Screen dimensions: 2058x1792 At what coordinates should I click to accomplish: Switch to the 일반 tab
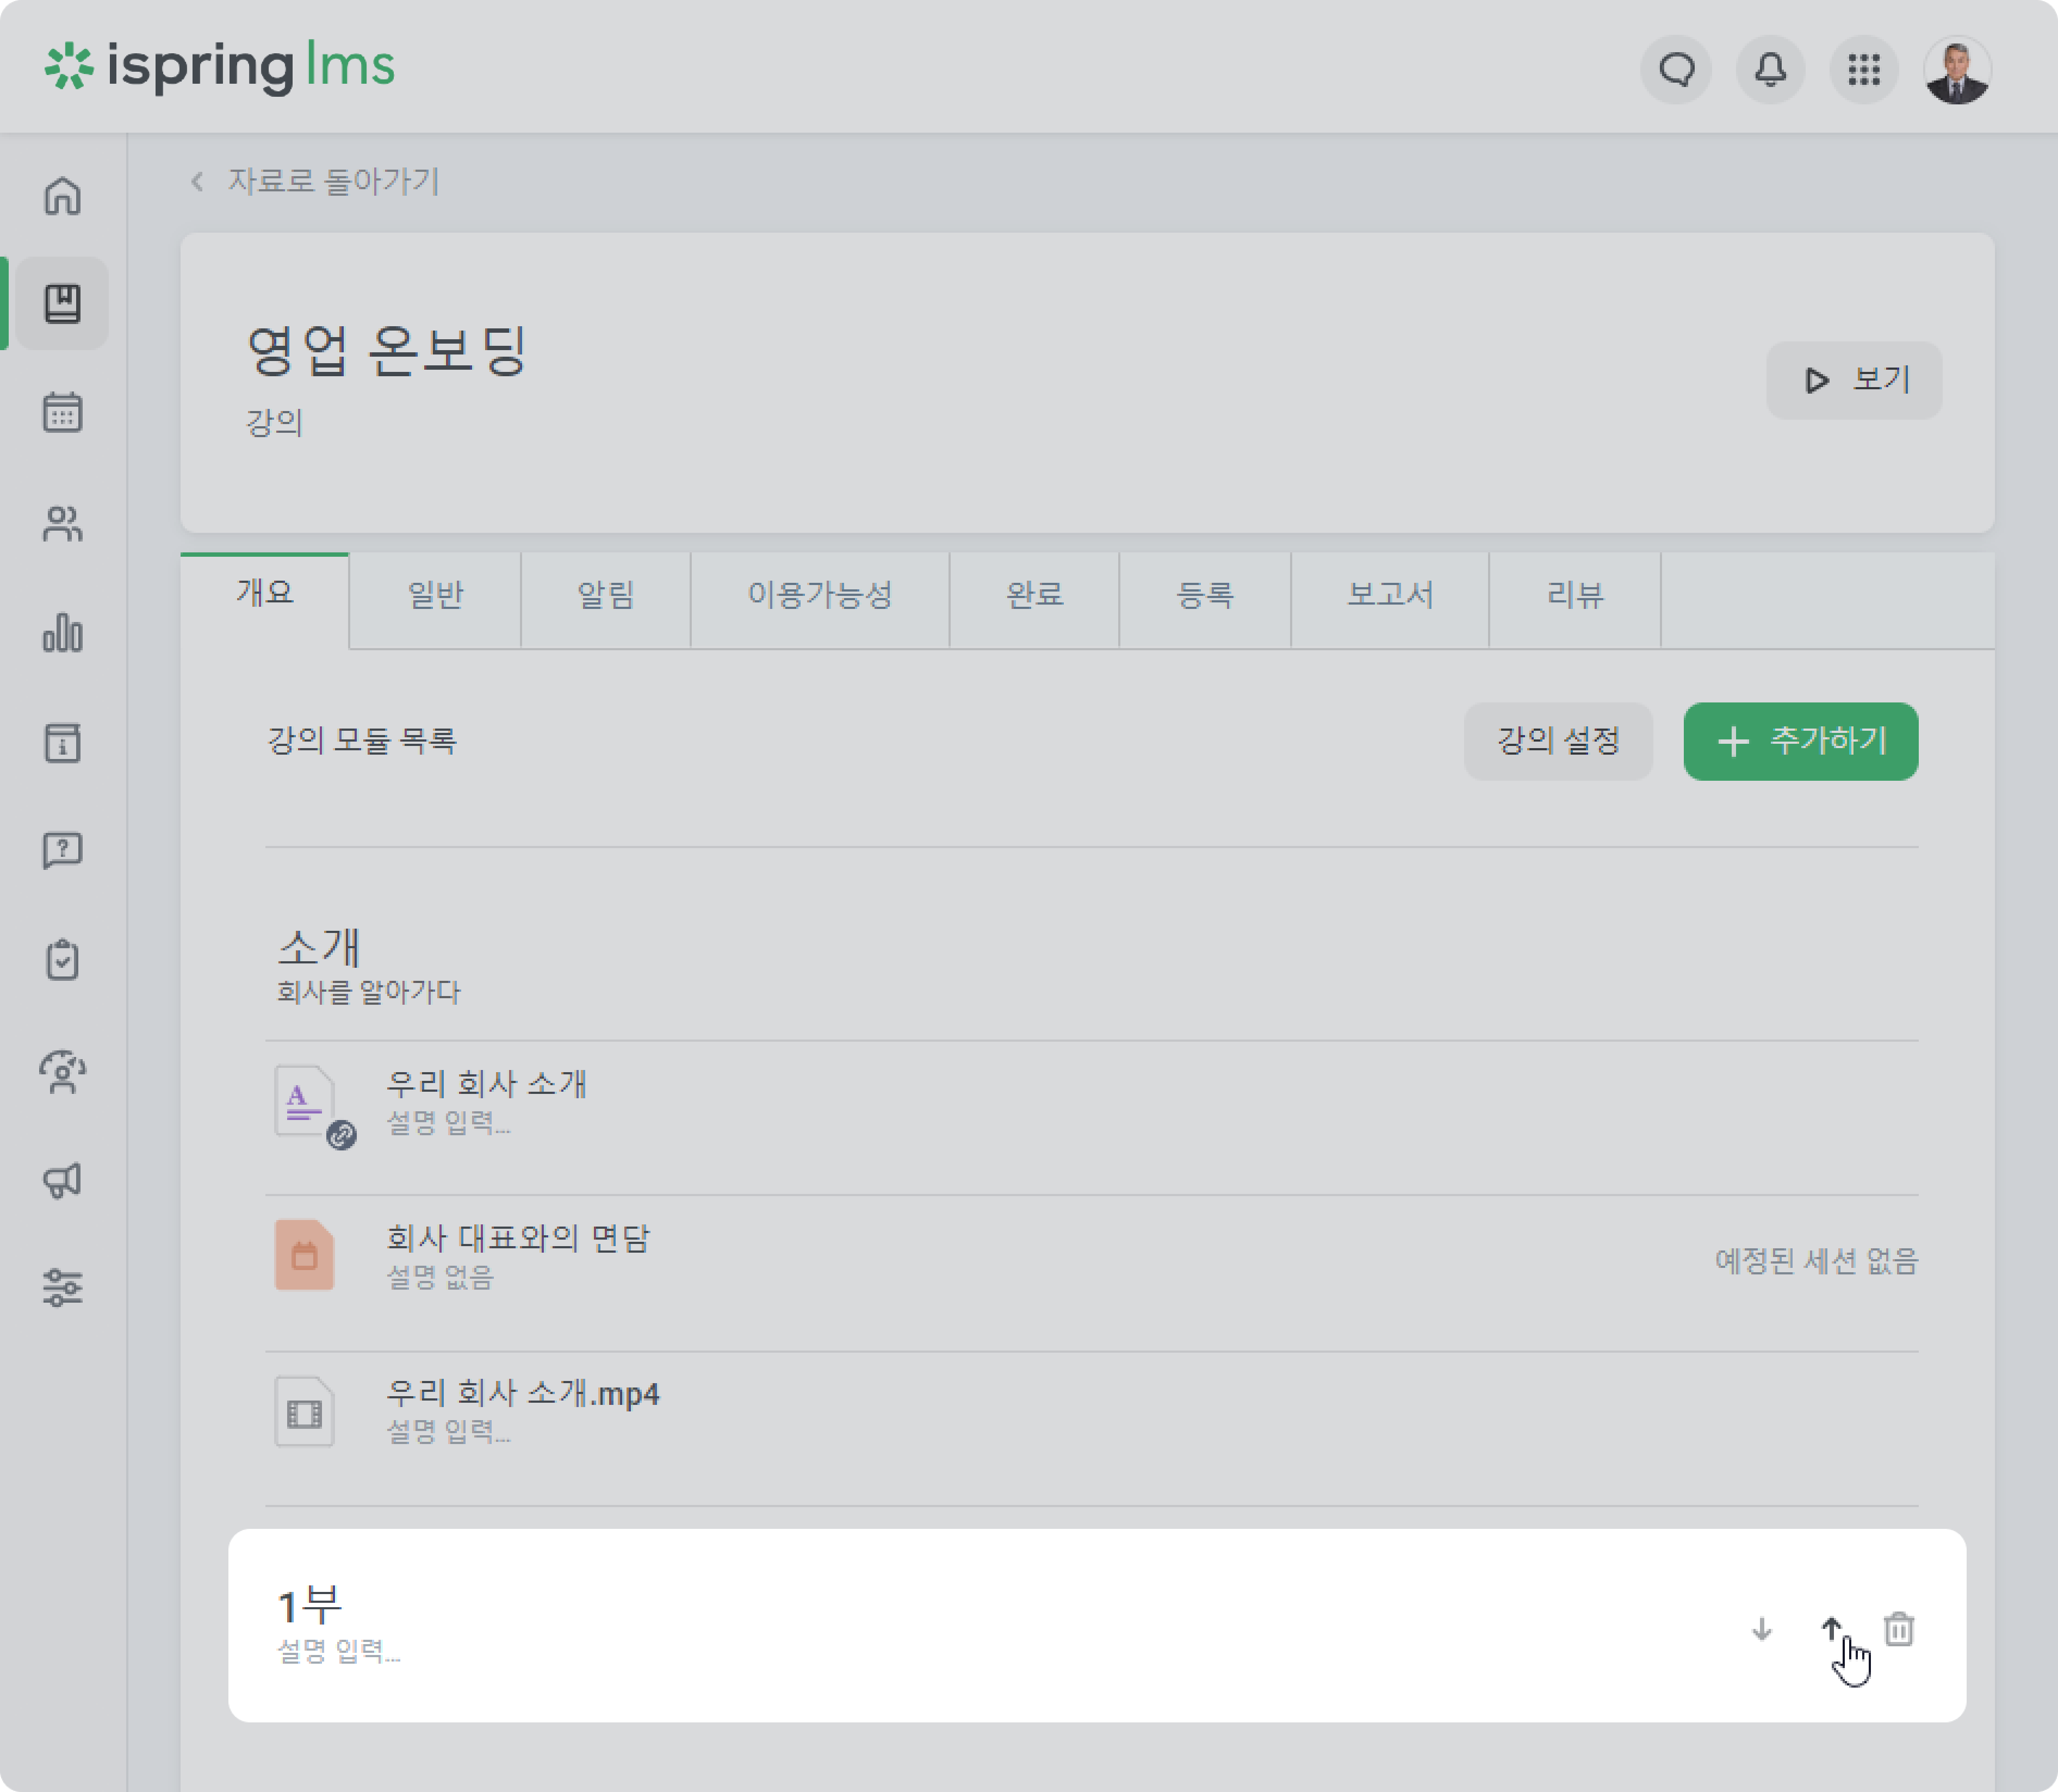435,596
